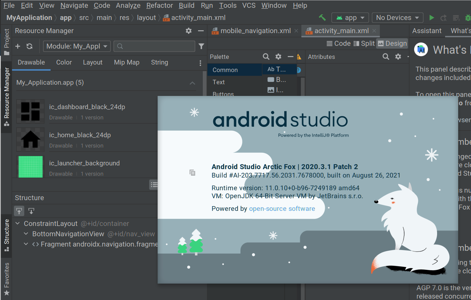Search the Attributes panel
This screenshot has height=300, width=471.
(x=386, y=57)
